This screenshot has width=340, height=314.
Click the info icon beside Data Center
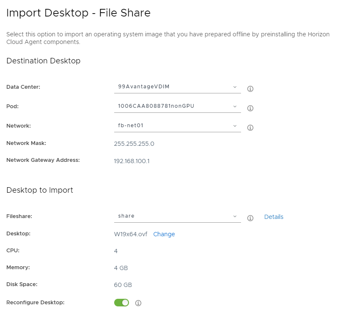[x=250, y=89]
